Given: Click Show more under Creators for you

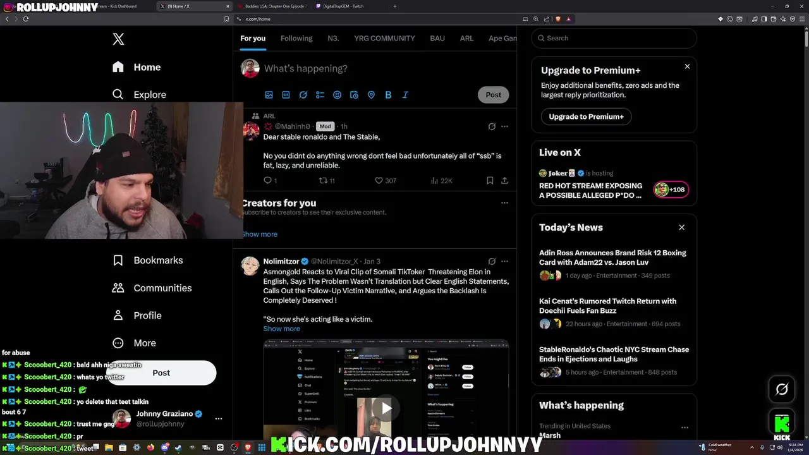Looking at the screenshot, I should pyautogui.click(x=259, y=234).
